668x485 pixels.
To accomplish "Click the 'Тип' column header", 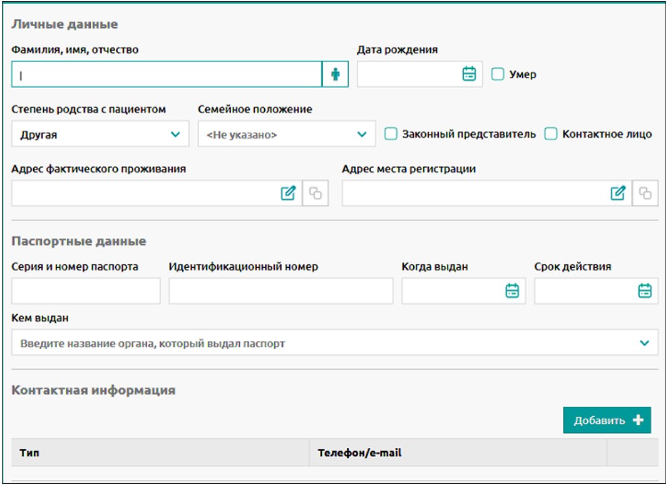I will pos(29,452).
